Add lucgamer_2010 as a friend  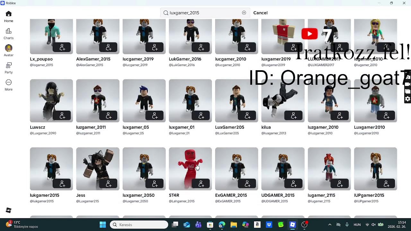click(x=247, y=47)
